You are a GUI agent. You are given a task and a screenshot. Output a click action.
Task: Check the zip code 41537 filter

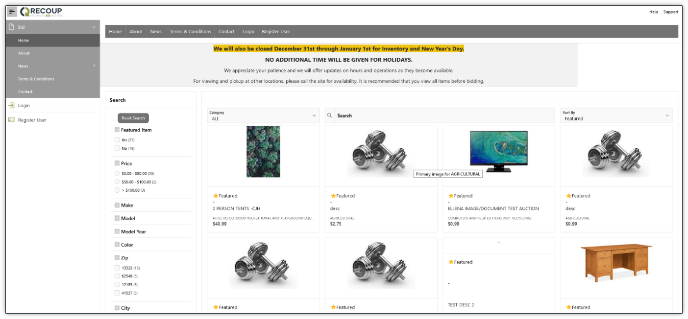[x=117, y=293]
